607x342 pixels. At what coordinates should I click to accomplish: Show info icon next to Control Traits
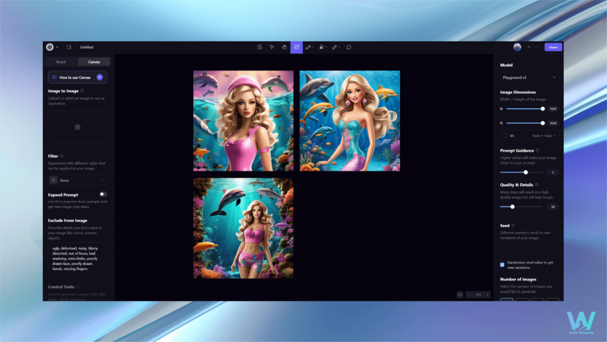[x=78, y=287]
